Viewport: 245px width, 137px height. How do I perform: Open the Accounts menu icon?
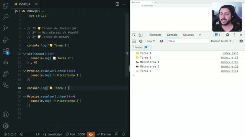[x=6, y=115]
